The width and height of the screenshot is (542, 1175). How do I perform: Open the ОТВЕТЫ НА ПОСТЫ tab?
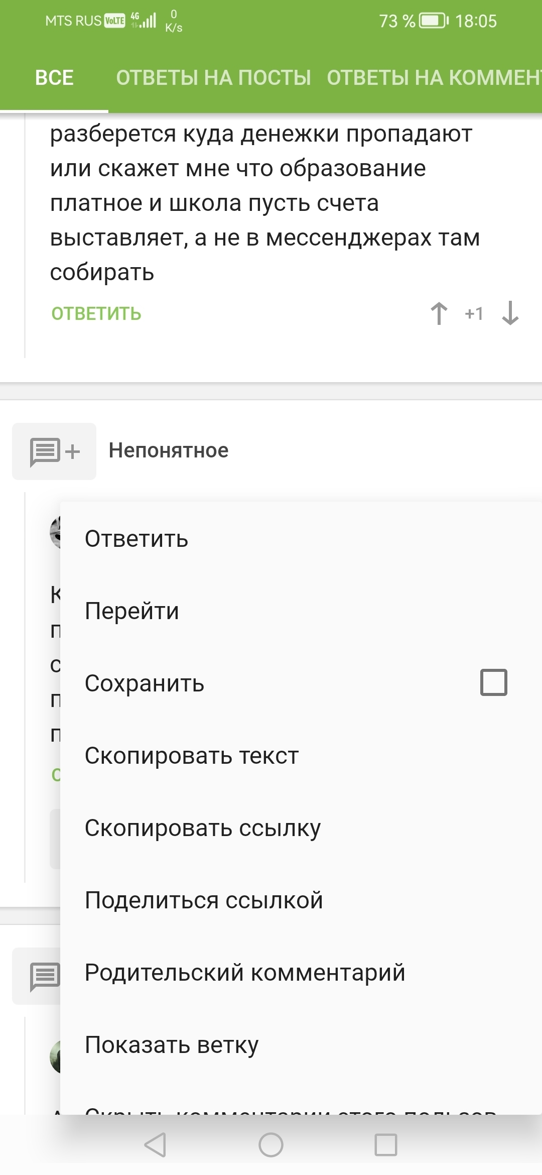213,78
